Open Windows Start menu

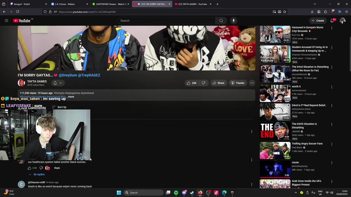[x=119, y=193]
